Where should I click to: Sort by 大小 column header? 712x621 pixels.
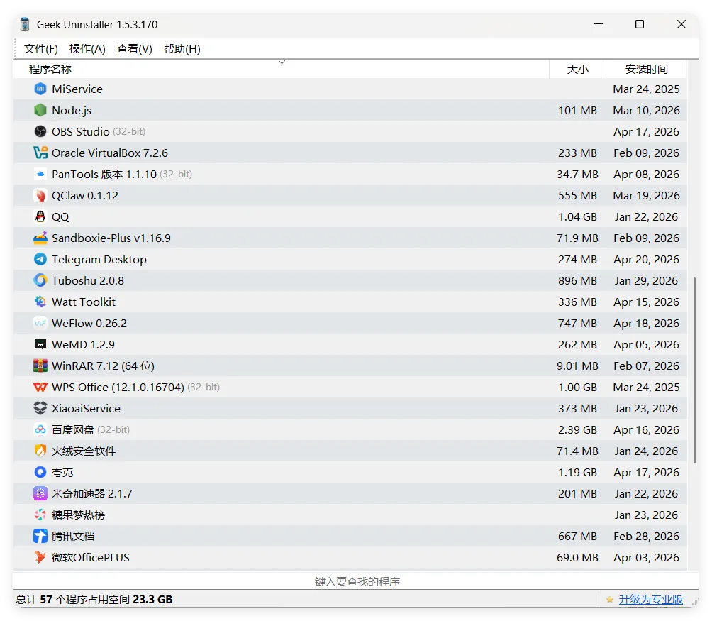[577, 69]
